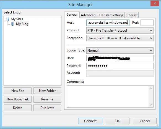The height and width of the screenshot is (129, 161).
Task: Click the New Folder button
Action: click(x=47, y=91)
